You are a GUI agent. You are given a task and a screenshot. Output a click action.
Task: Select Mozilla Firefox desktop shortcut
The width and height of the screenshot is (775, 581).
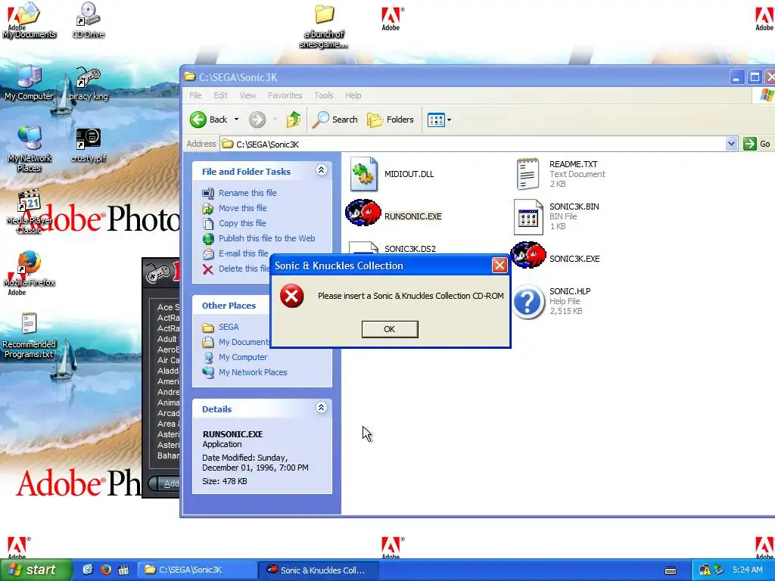point(30,269)
